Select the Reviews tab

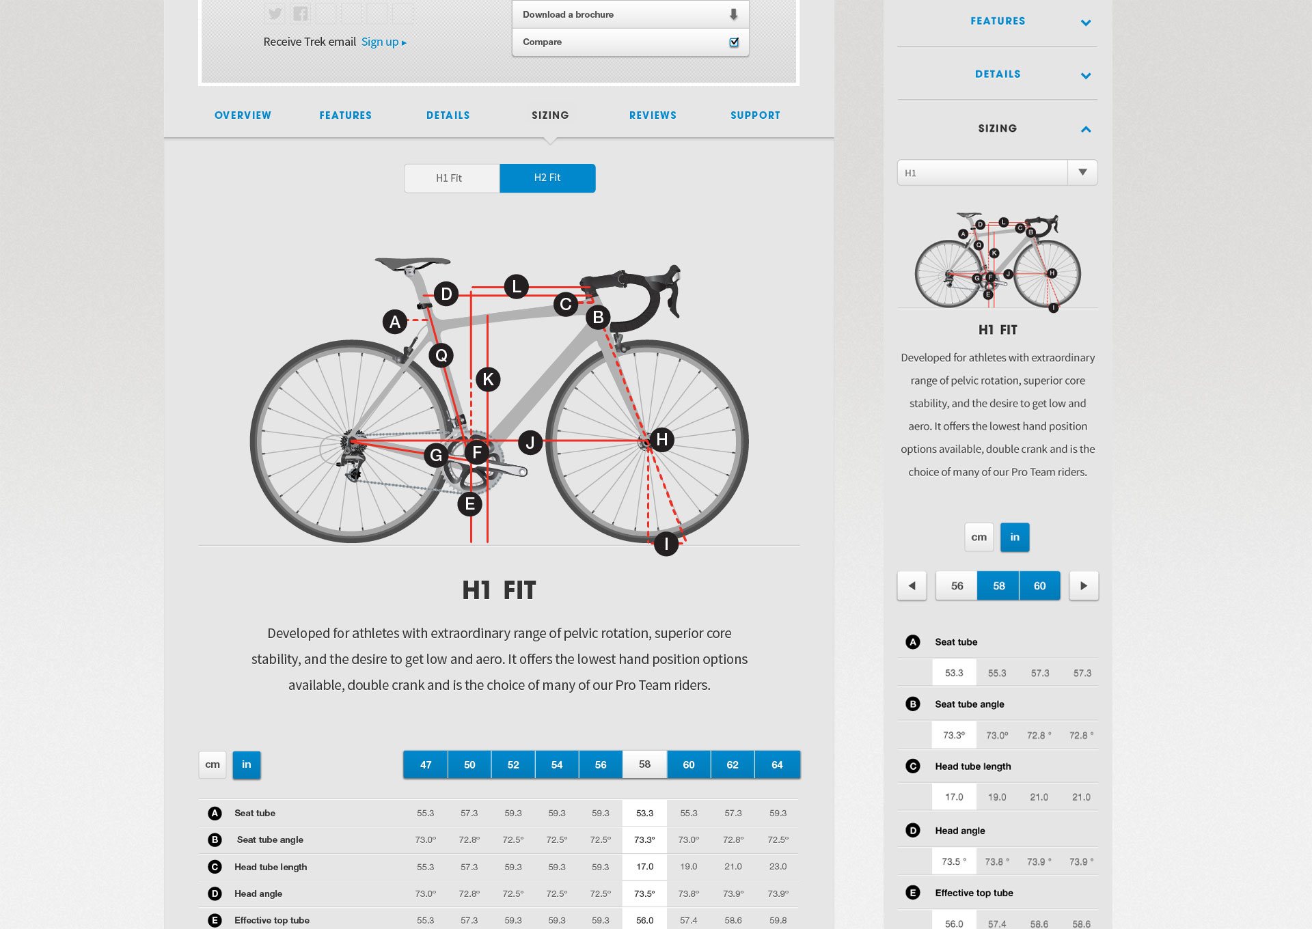(653, 115)
